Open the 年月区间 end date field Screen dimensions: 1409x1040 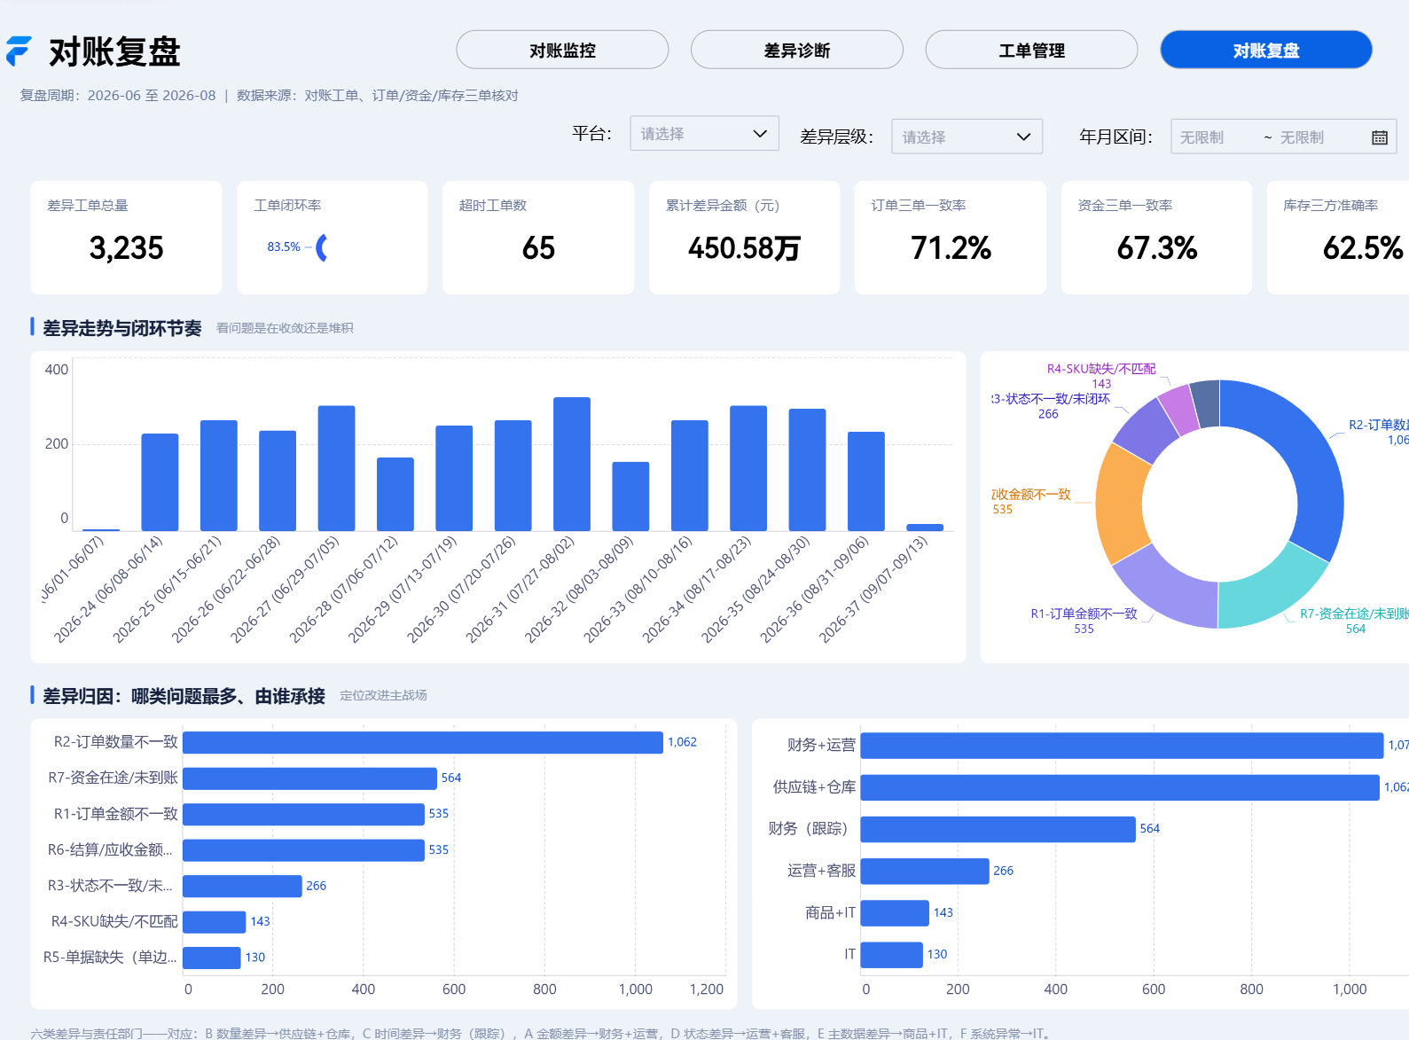1314,137
